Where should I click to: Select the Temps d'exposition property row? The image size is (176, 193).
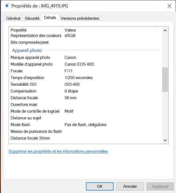85,78
